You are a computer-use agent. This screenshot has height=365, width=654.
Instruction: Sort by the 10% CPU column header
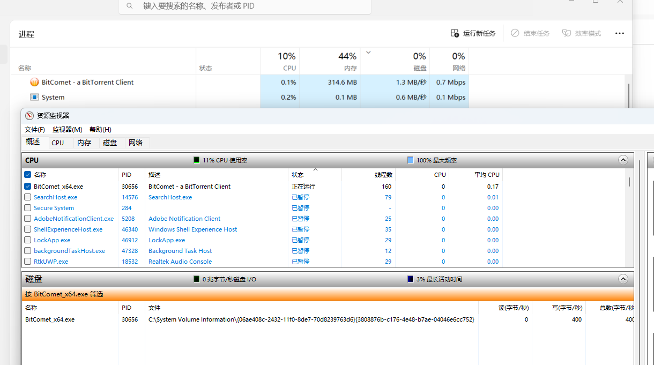tap(279, 61)
